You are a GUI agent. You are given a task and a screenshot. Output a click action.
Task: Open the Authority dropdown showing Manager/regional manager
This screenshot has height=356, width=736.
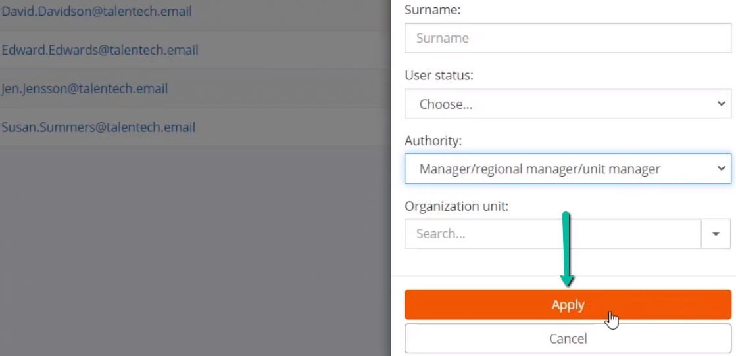[x=568, y=168]
